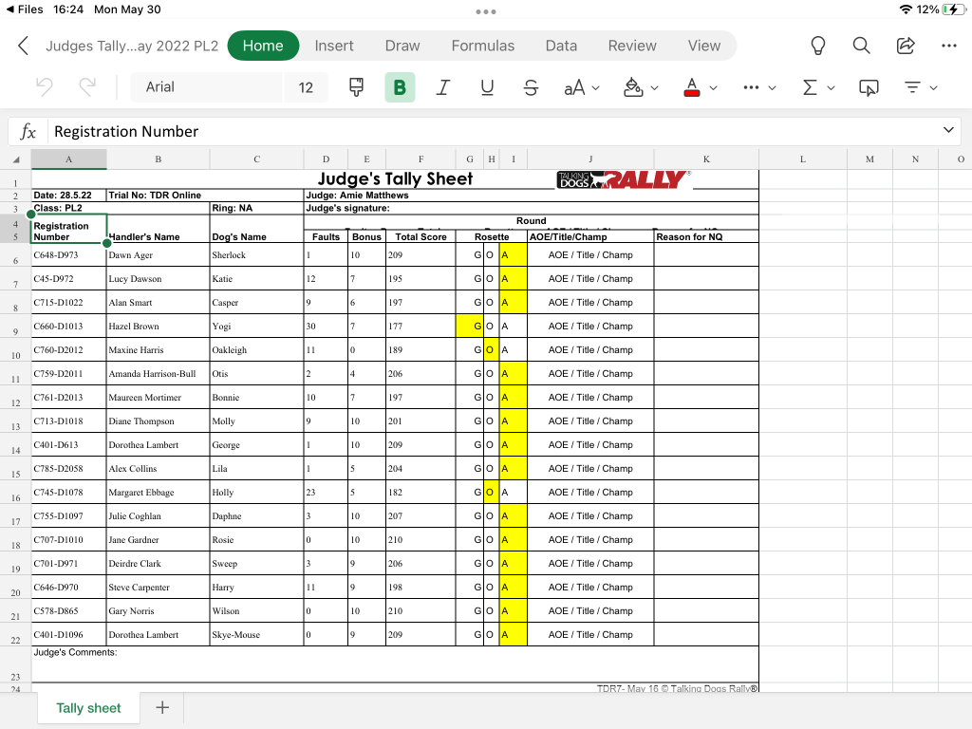
Task: Open the search magnifier
Action: [861, 46]
